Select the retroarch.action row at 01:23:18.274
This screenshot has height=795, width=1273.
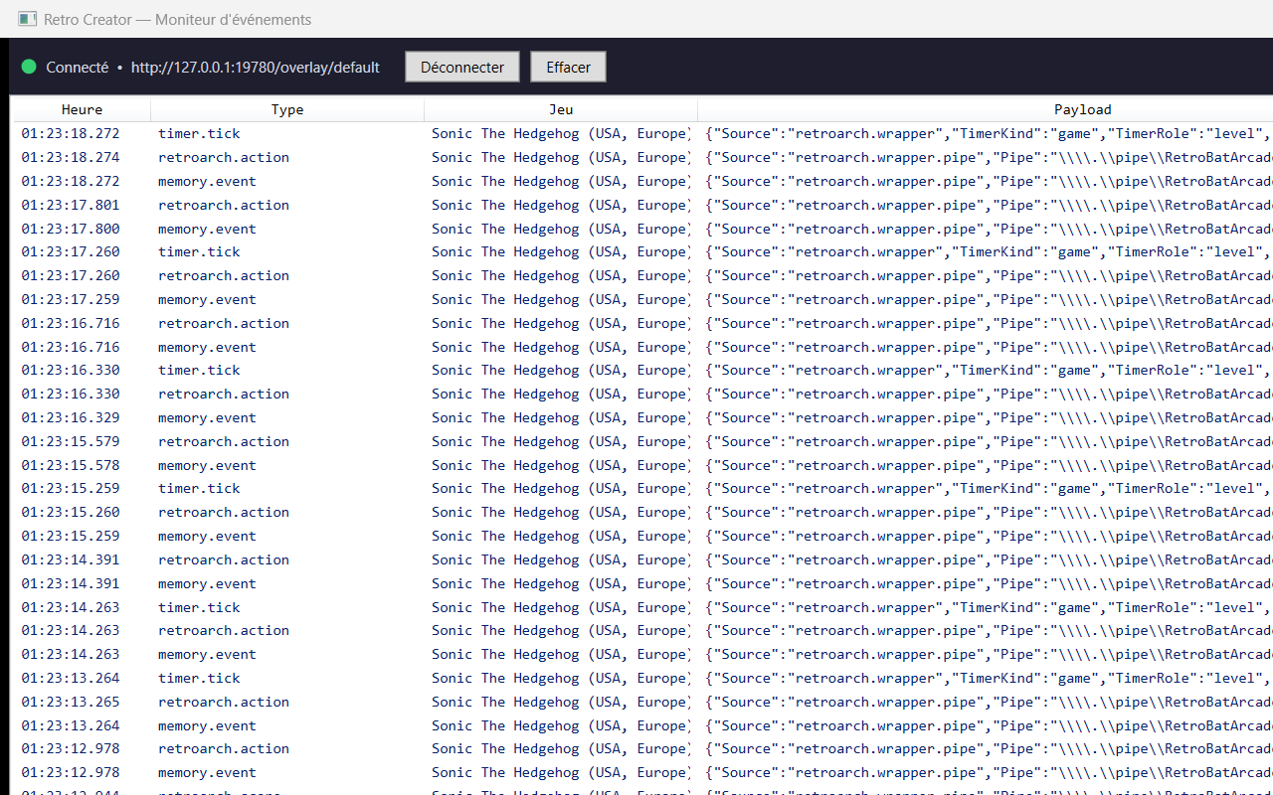(x=642, y=157)
